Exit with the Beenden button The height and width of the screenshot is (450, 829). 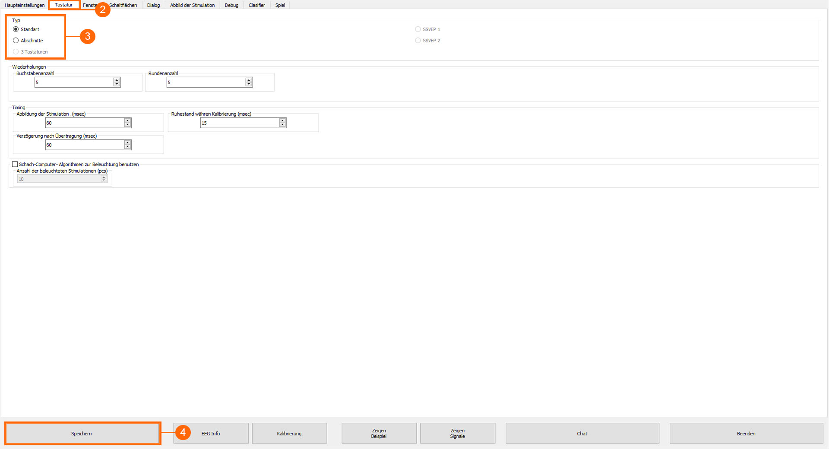coord(746,434)
